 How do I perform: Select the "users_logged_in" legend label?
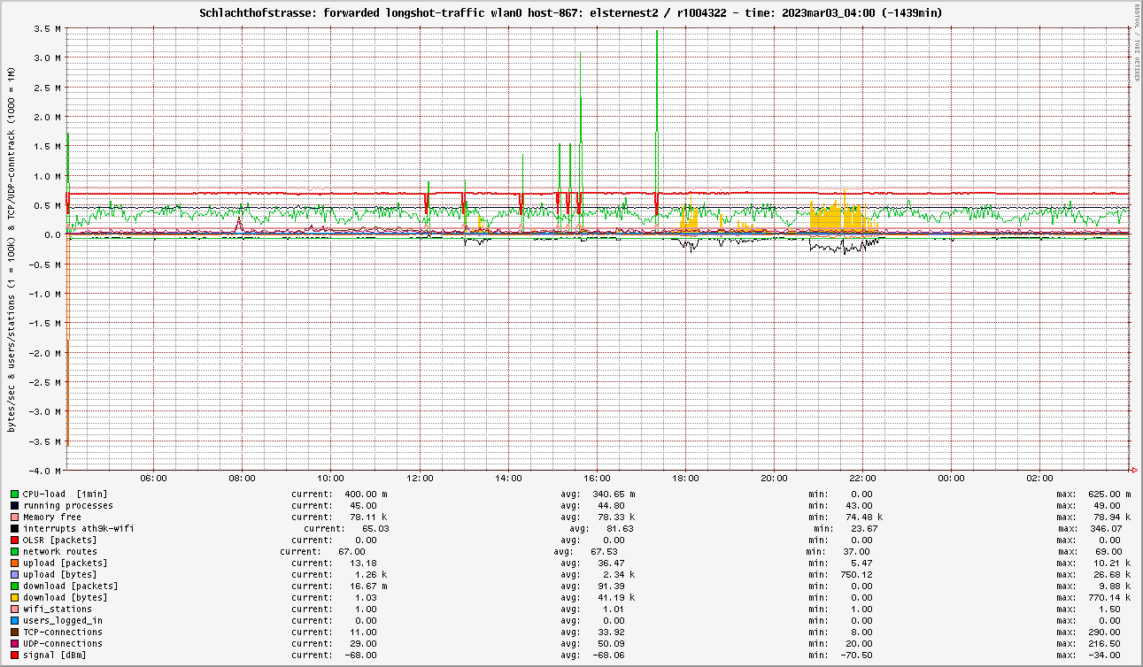point(63,620)
